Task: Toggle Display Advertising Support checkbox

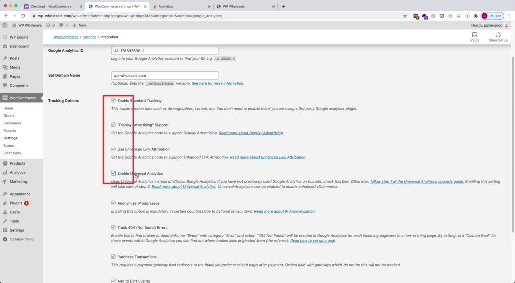Action: point(113,125)
